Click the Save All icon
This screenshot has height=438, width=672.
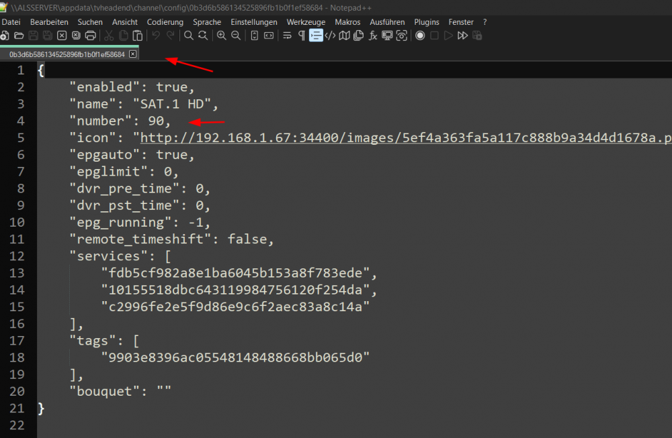[x=47, y=36]
